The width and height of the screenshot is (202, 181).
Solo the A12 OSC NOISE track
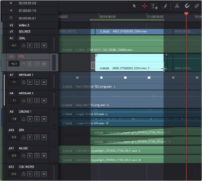tap(37, 174)
